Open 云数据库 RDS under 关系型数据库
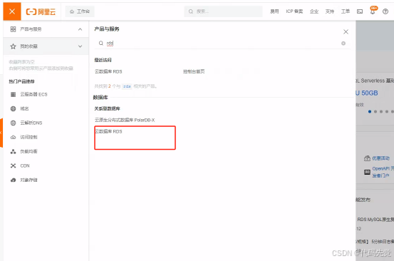394x261 pixels. (x=108, y=131)
